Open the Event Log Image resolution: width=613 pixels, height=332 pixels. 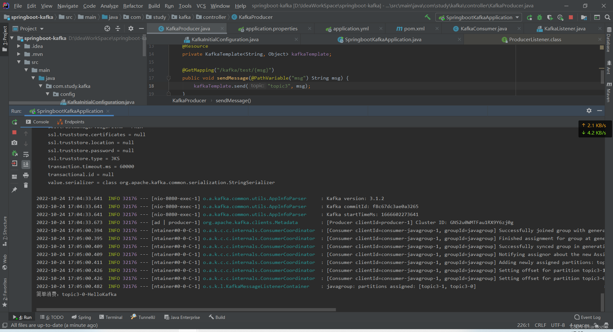pyautogui.click(x=587, y=317)
